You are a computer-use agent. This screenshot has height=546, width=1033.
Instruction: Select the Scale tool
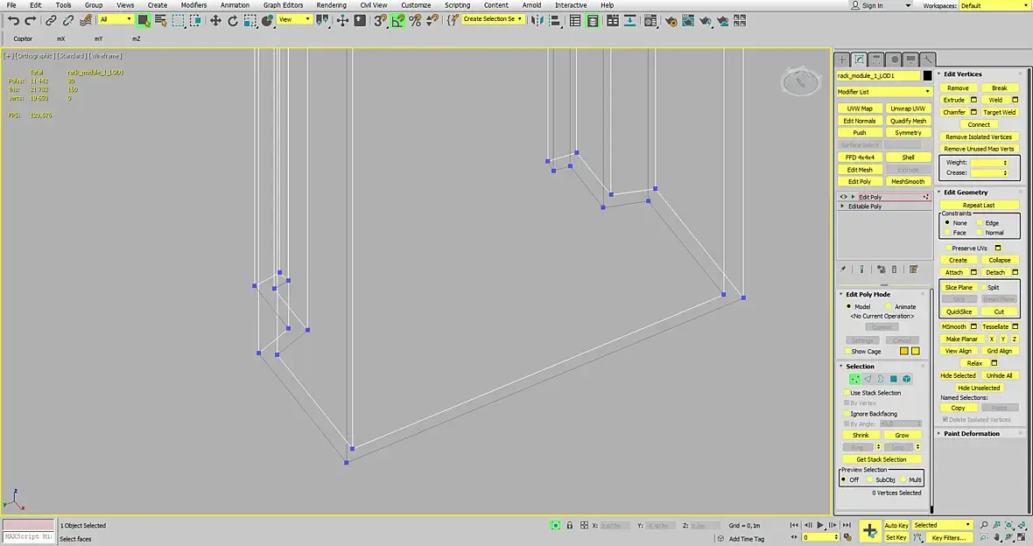click(249, 21)
